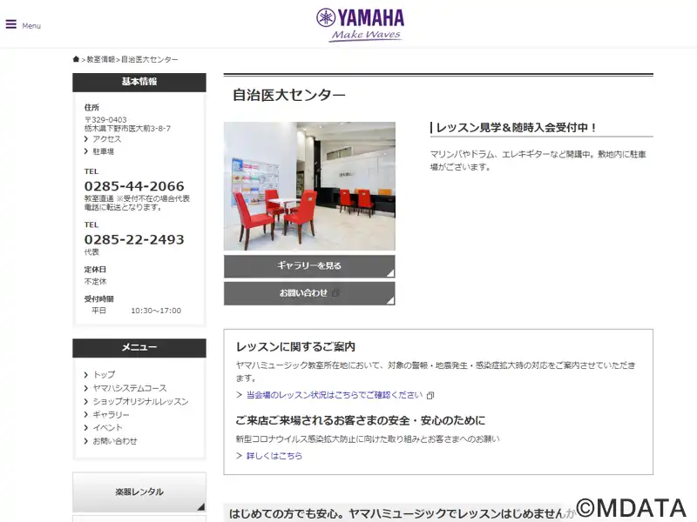697x522 pixels.
Task: Click ご来店ご来場されるお客さまの安全・安心のために heading
Action: coord(361,420)
